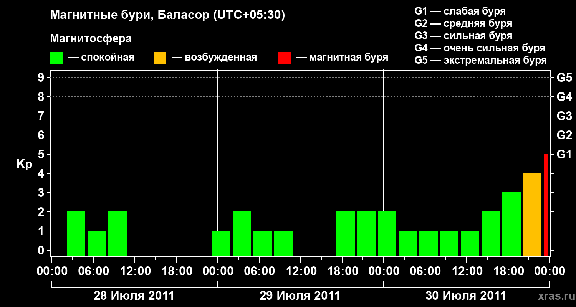Click the first green bar on 28 Июля
Image resolution: width=576 pixels, height=307 pixels.
point(76,234)
